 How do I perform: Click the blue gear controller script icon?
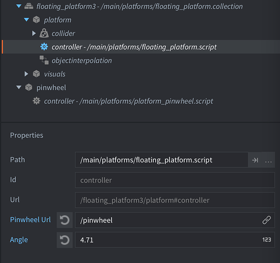click(x=44, y=47)
